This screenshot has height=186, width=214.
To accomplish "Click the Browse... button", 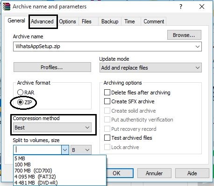I will (184, 35).
